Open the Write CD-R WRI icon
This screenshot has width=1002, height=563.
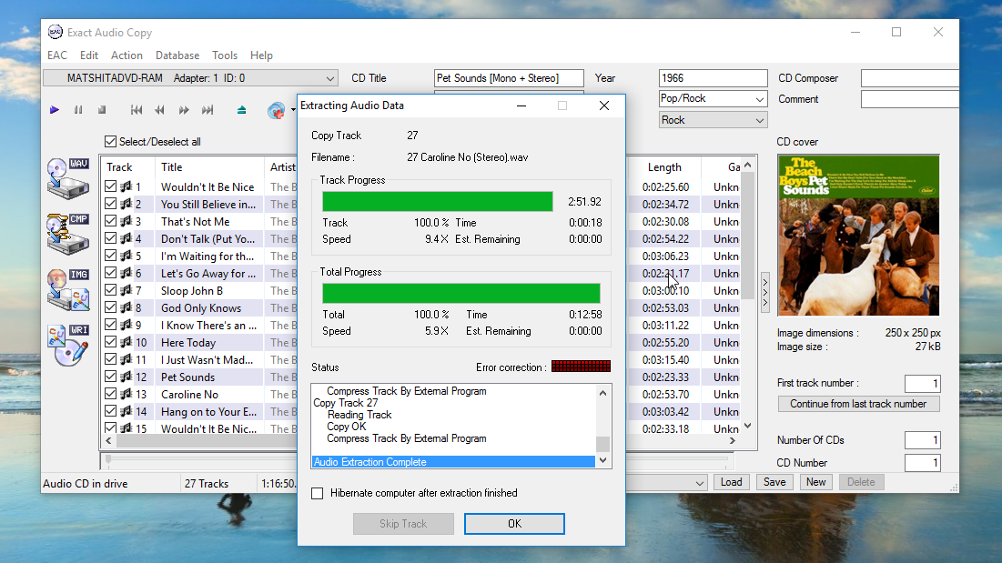click(68, 343)
